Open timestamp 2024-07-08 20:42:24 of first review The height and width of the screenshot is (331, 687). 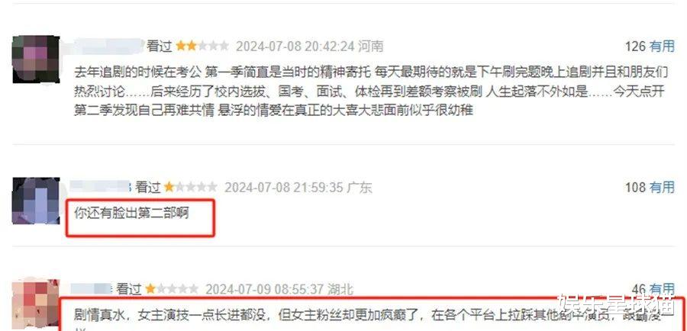coord(295,46)
